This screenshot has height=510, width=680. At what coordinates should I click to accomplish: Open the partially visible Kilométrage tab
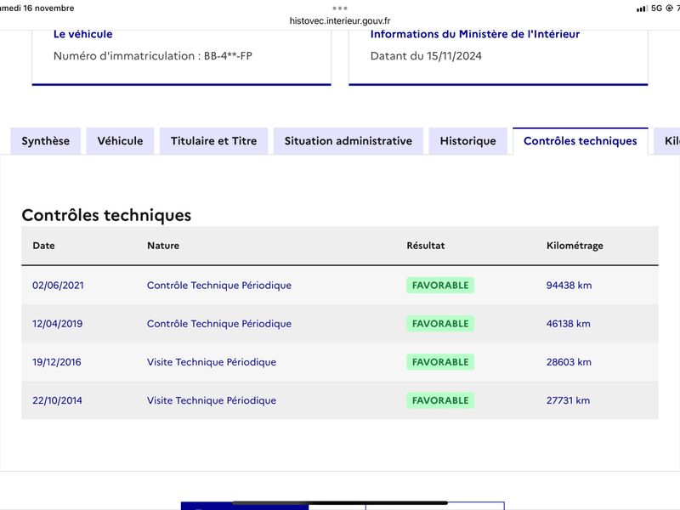point(667,141)
